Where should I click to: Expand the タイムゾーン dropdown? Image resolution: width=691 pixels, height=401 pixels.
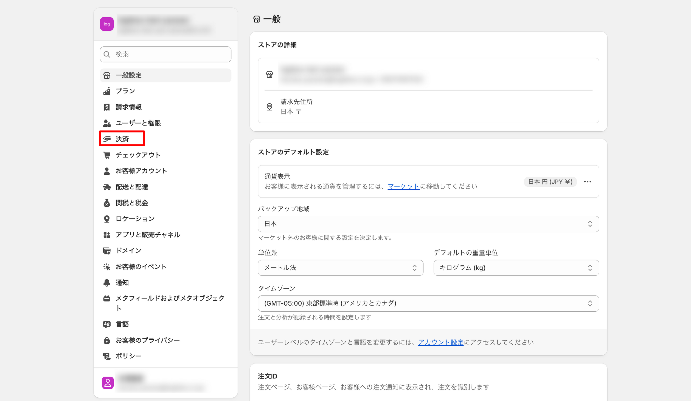428,303
